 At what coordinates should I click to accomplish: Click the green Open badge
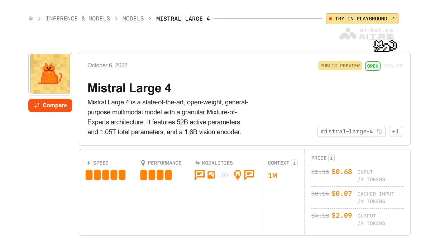373,66
